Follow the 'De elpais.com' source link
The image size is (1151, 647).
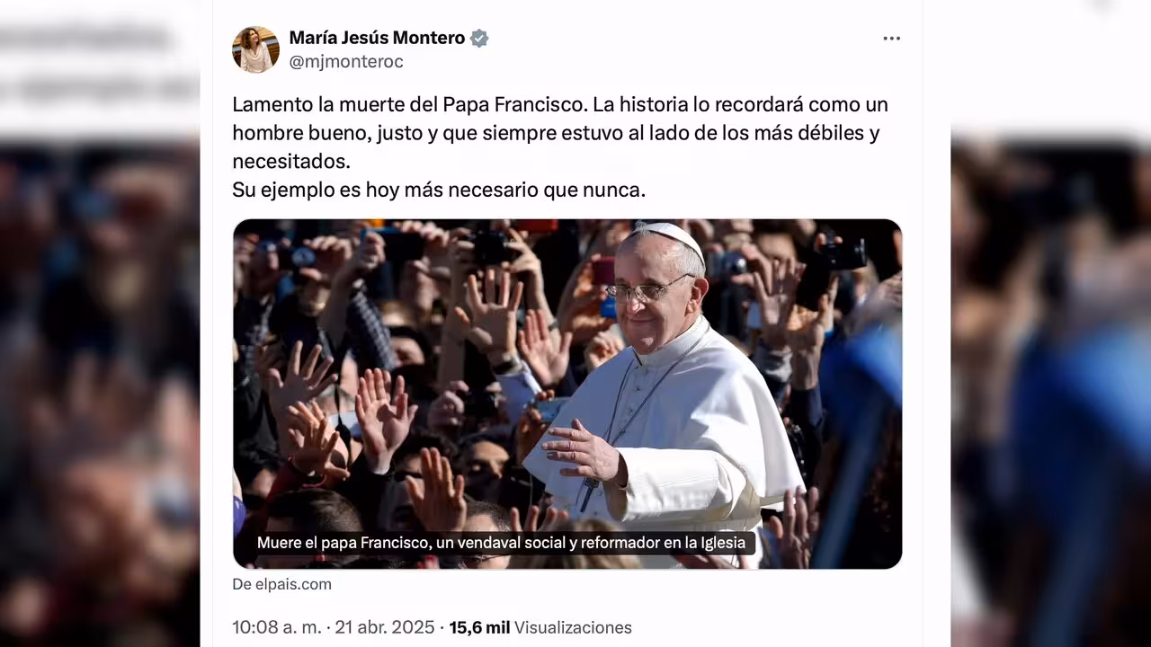coord(281,584)
